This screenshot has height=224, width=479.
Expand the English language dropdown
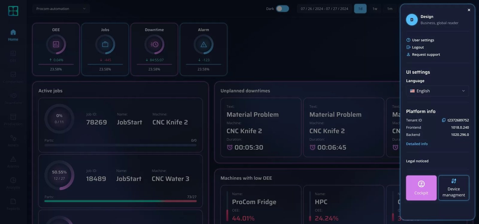[x=437, y=91]
